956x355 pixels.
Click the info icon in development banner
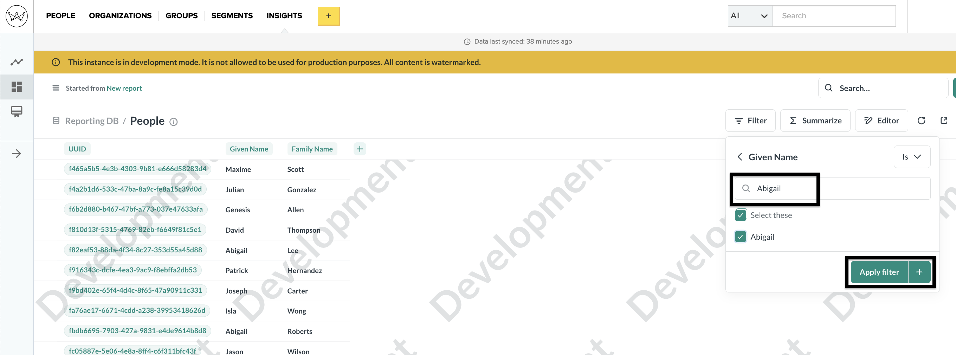click(x=56, y=62)
